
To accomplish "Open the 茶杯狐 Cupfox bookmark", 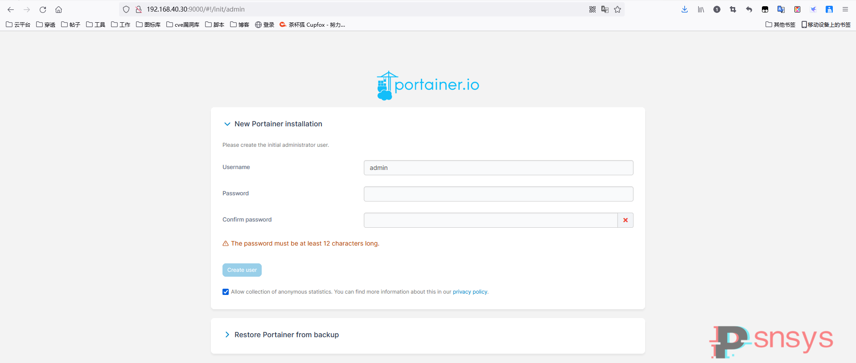I will (x=313, y=24).
